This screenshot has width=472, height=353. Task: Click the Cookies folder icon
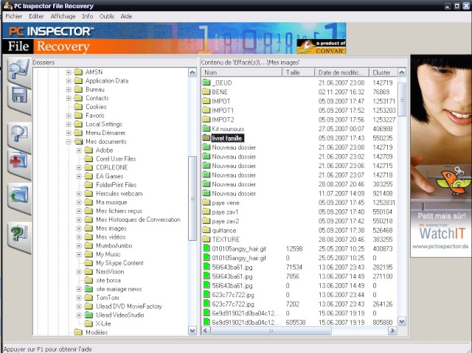click(x=78, y=106)
